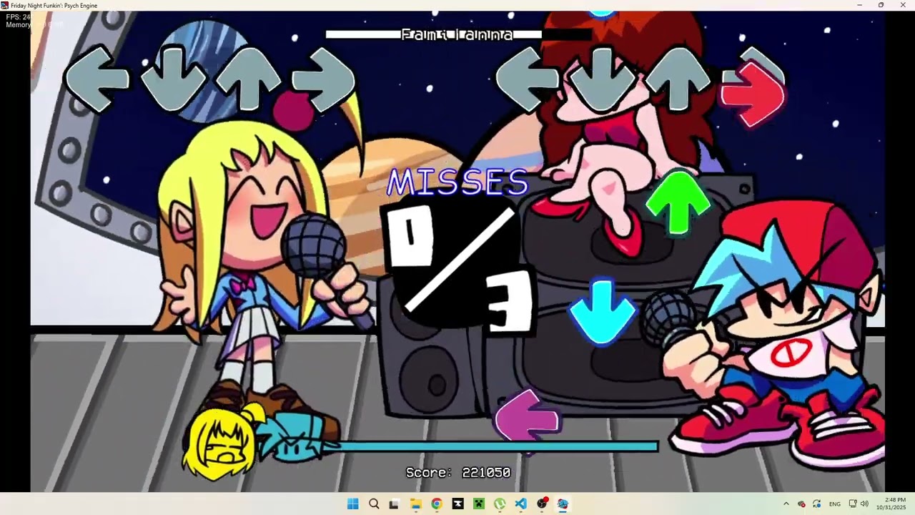Open volume control in system tray
The height and width of the screenshot is (515, 915).
click(864, 504)
